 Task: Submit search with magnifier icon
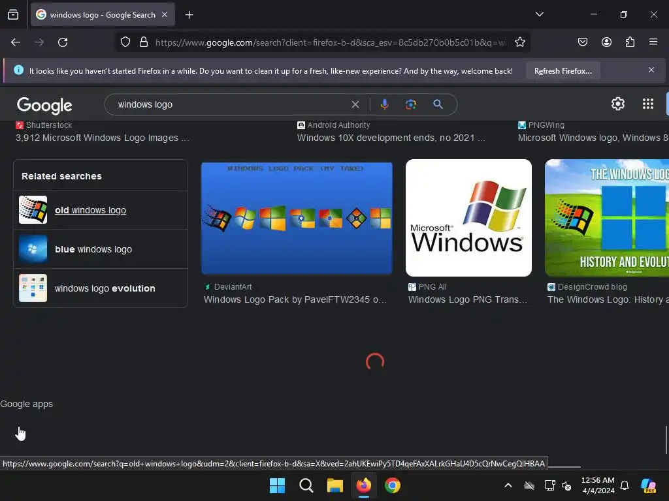click(438, 104)
